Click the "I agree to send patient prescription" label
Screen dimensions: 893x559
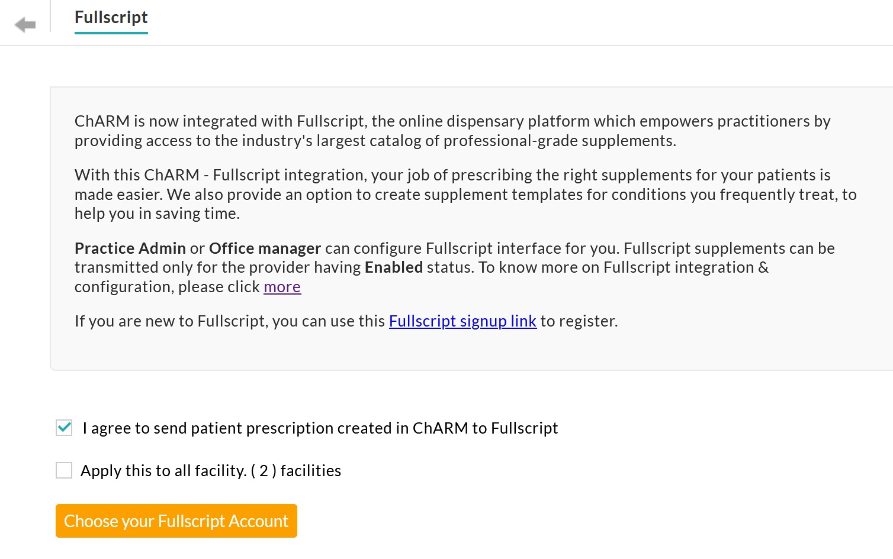point(320,428)
